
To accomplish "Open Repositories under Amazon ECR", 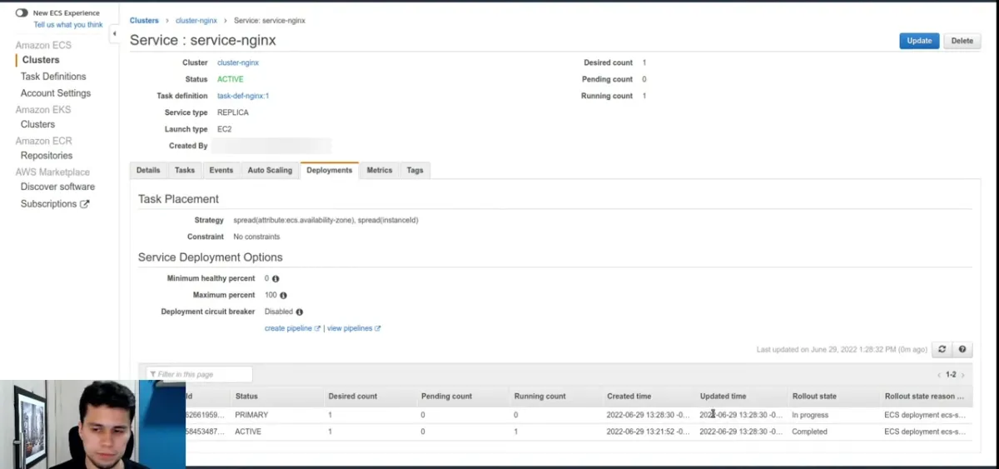I will click(x=47, y=156).
